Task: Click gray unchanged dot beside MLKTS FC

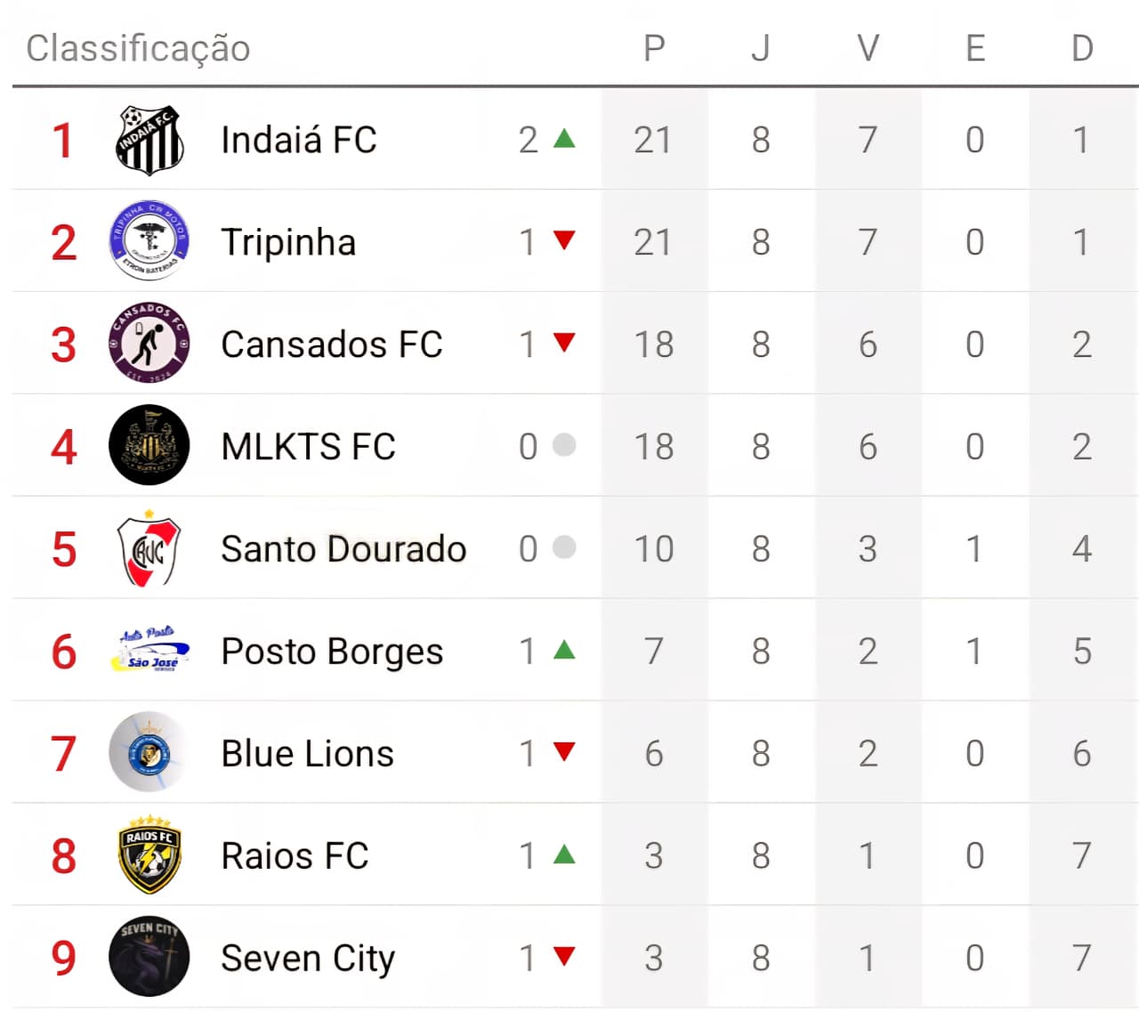Action: pyautogui.click(x=564, y=445)
